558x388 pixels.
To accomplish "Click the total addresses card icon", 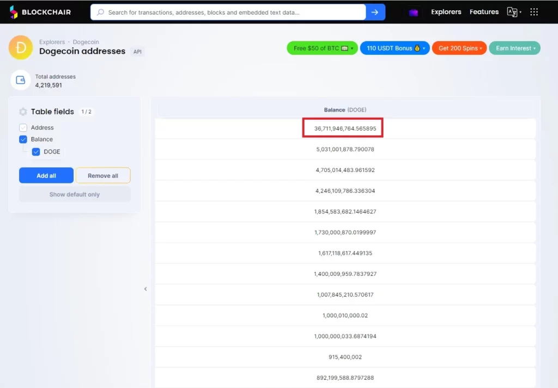I will (x=20, y=80).
